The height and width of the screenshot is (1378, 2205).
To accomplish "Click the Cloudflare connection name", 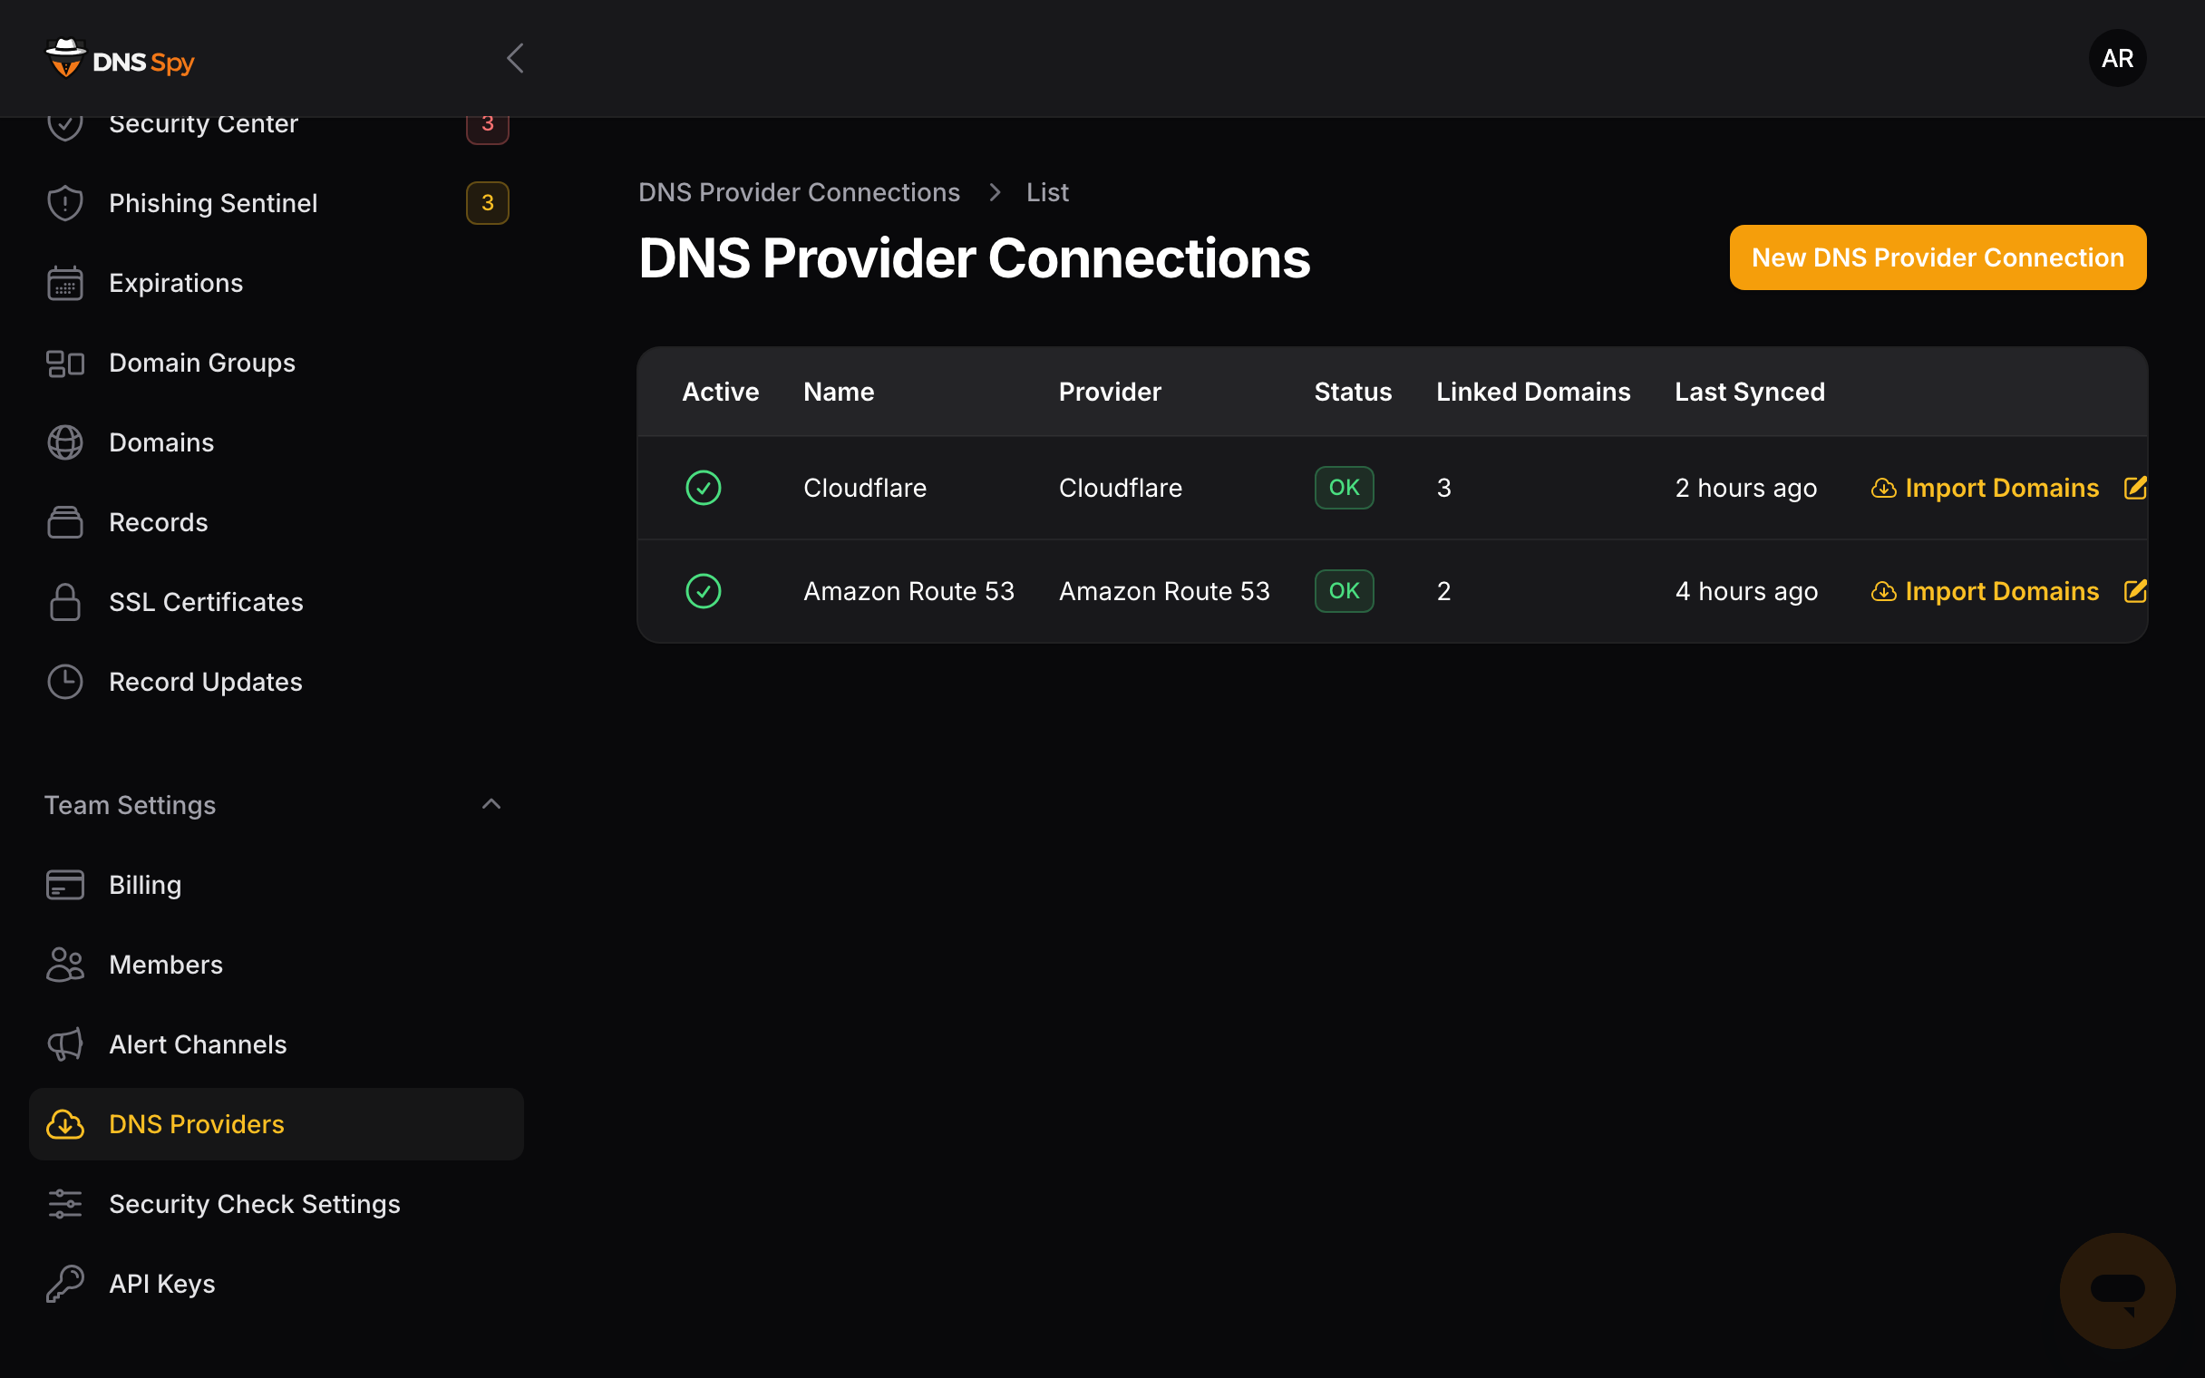I will click(865, 488).
